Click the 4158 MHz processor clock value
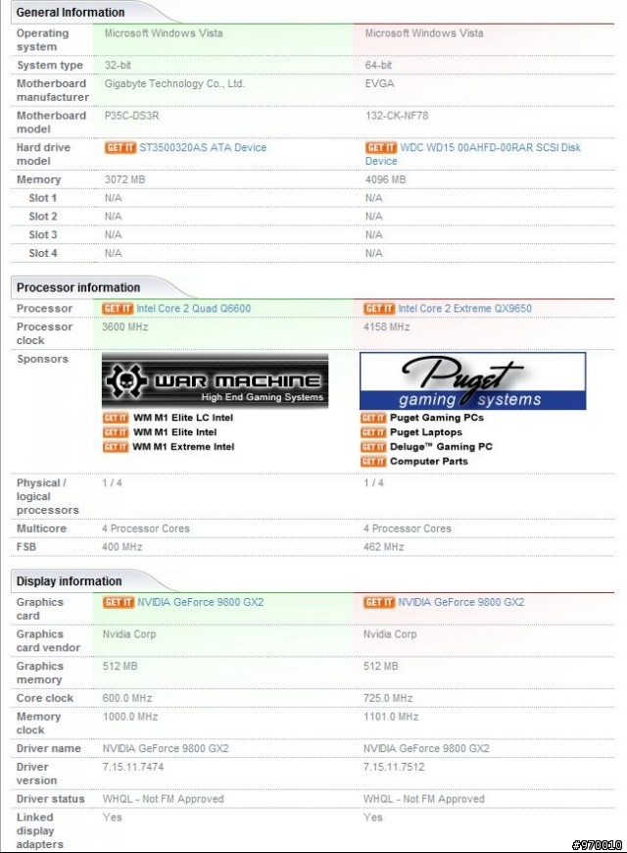This screenshot has width=627, height=853. pyautogui.click(x=387, y=326)
